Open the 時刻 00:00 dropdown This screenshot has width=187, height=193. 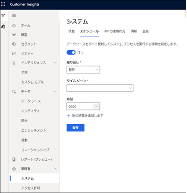[x=83, y=107]
